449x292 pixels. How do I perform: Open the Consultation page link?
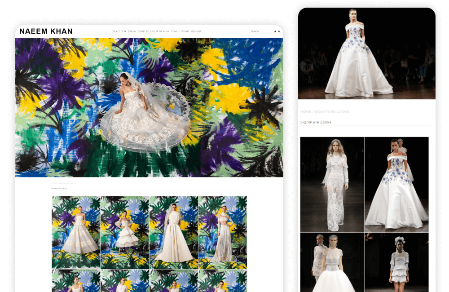(x=180, y=31)
